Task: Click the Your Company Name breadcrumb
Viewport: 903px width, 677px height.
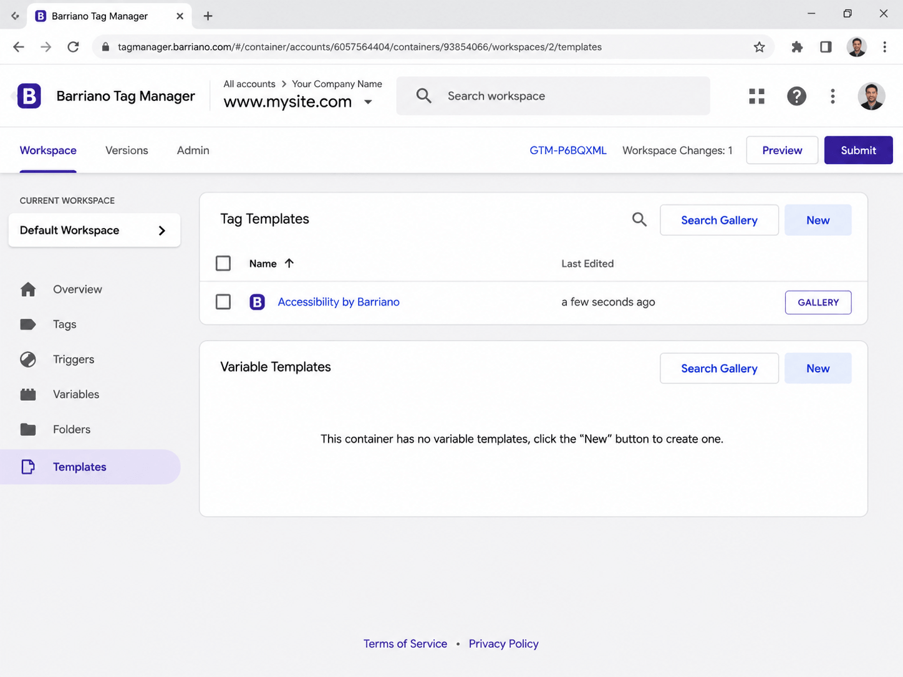Action: point(337,84)
